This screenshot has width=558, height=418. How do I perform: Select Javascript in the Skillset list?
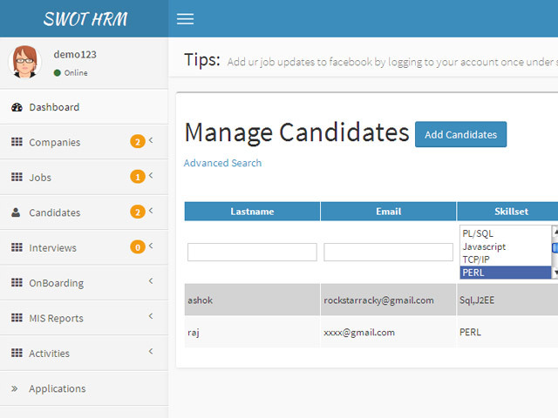[x=484, y=247]
